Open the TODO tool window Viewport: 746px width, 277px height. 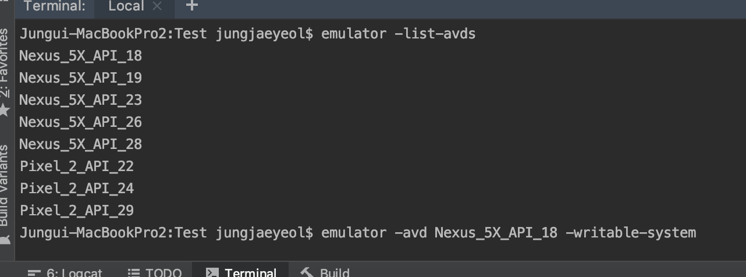tap(154, 272)
